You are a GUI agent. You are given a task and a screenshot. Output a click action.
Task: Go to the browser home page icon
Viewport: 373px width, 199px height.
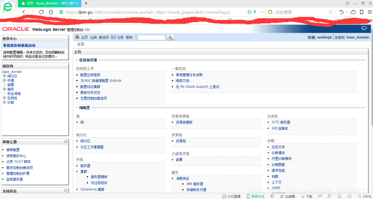click(x=51, y=12)
